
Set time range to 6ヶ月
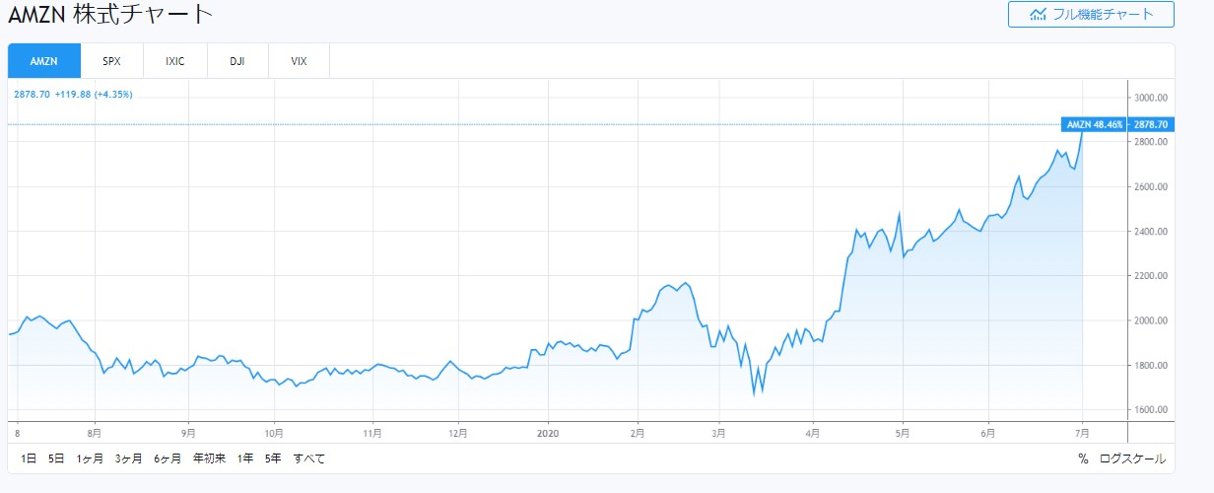point(167,458)
